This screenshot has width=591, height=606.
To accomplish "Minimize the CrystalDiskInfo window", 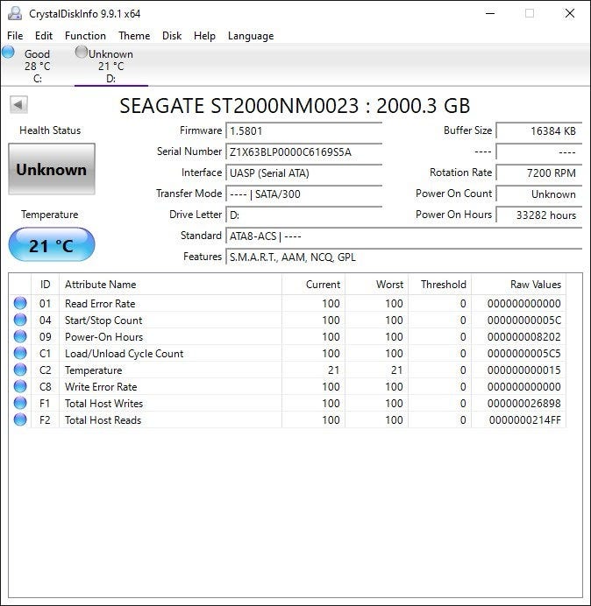I will coord(490,13).
